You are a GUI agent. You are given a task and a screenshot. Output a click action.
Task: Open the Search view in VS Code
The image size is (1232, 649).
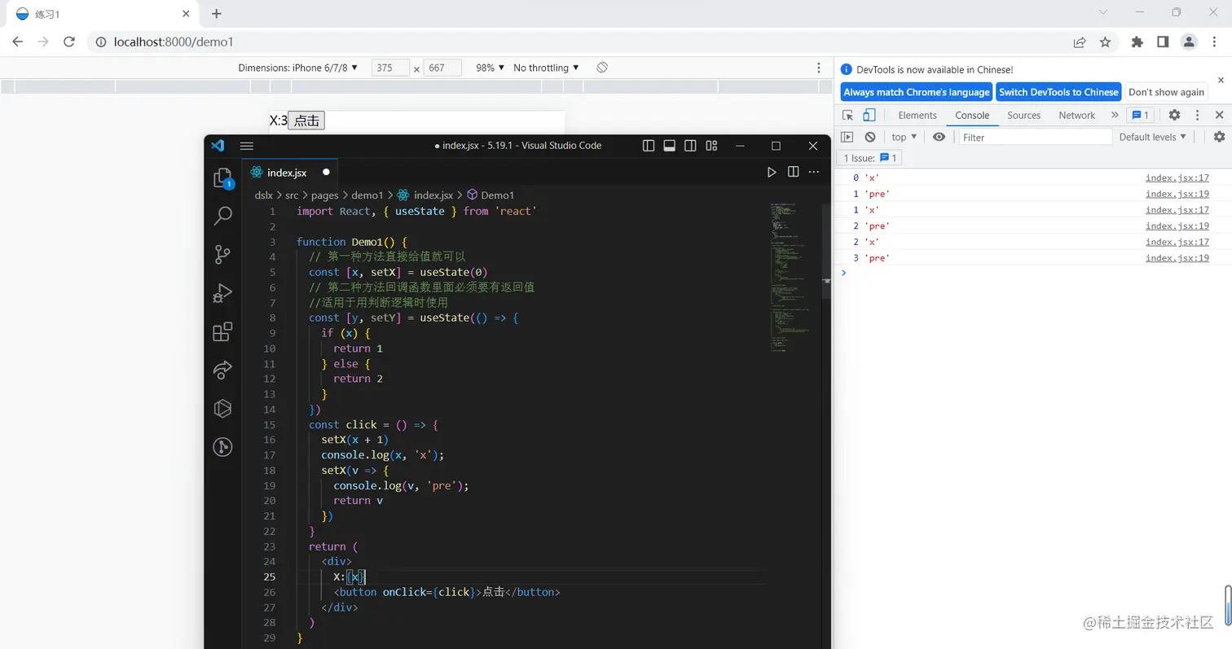pyautogui.click(x=222, y=216)
